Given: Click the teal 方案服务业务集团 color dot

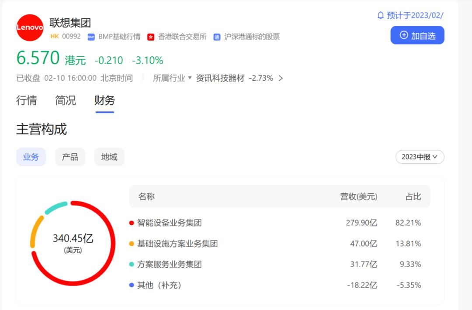Looking at the screenshot, I should 132,264.
